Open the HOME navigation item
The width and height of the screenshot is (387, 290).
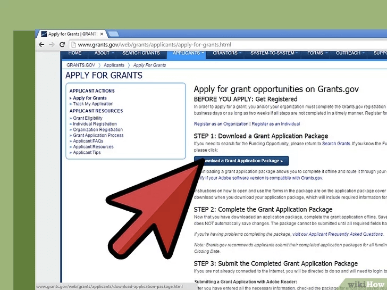(x=75, y=53)
